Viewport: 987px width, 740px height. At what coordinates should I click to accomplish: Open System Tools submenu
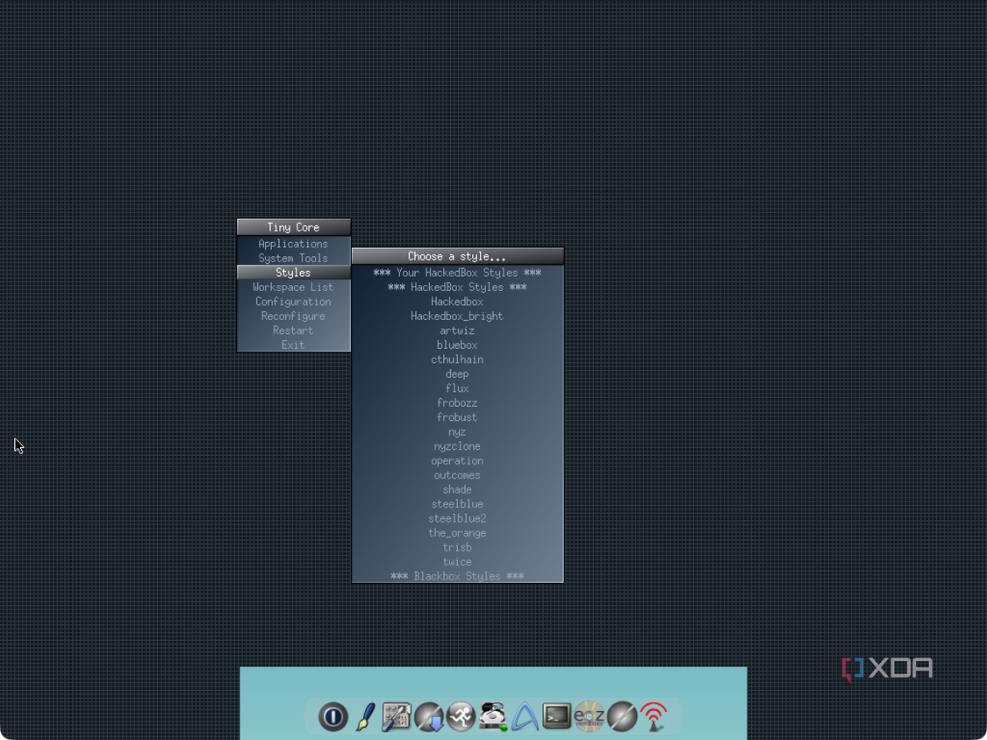tap(293, 258)
